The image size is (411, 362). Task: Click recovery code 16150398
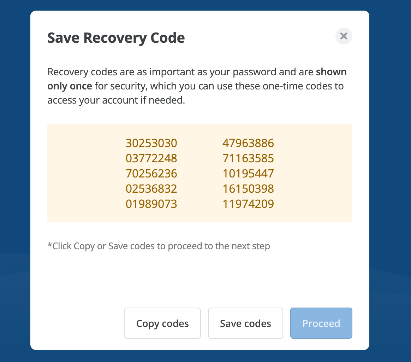click(248, 189)
